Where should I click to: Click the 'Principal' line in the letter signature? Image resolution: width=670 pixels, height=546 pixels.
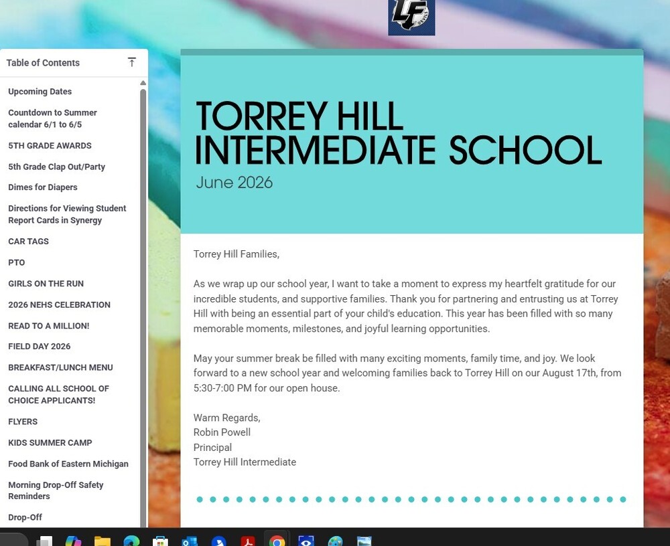(212, 448)
